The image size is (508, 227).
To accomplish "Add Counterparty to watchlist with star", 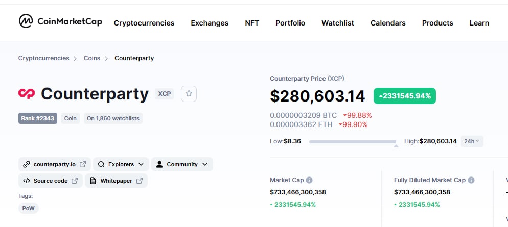I will click(189, 94).
